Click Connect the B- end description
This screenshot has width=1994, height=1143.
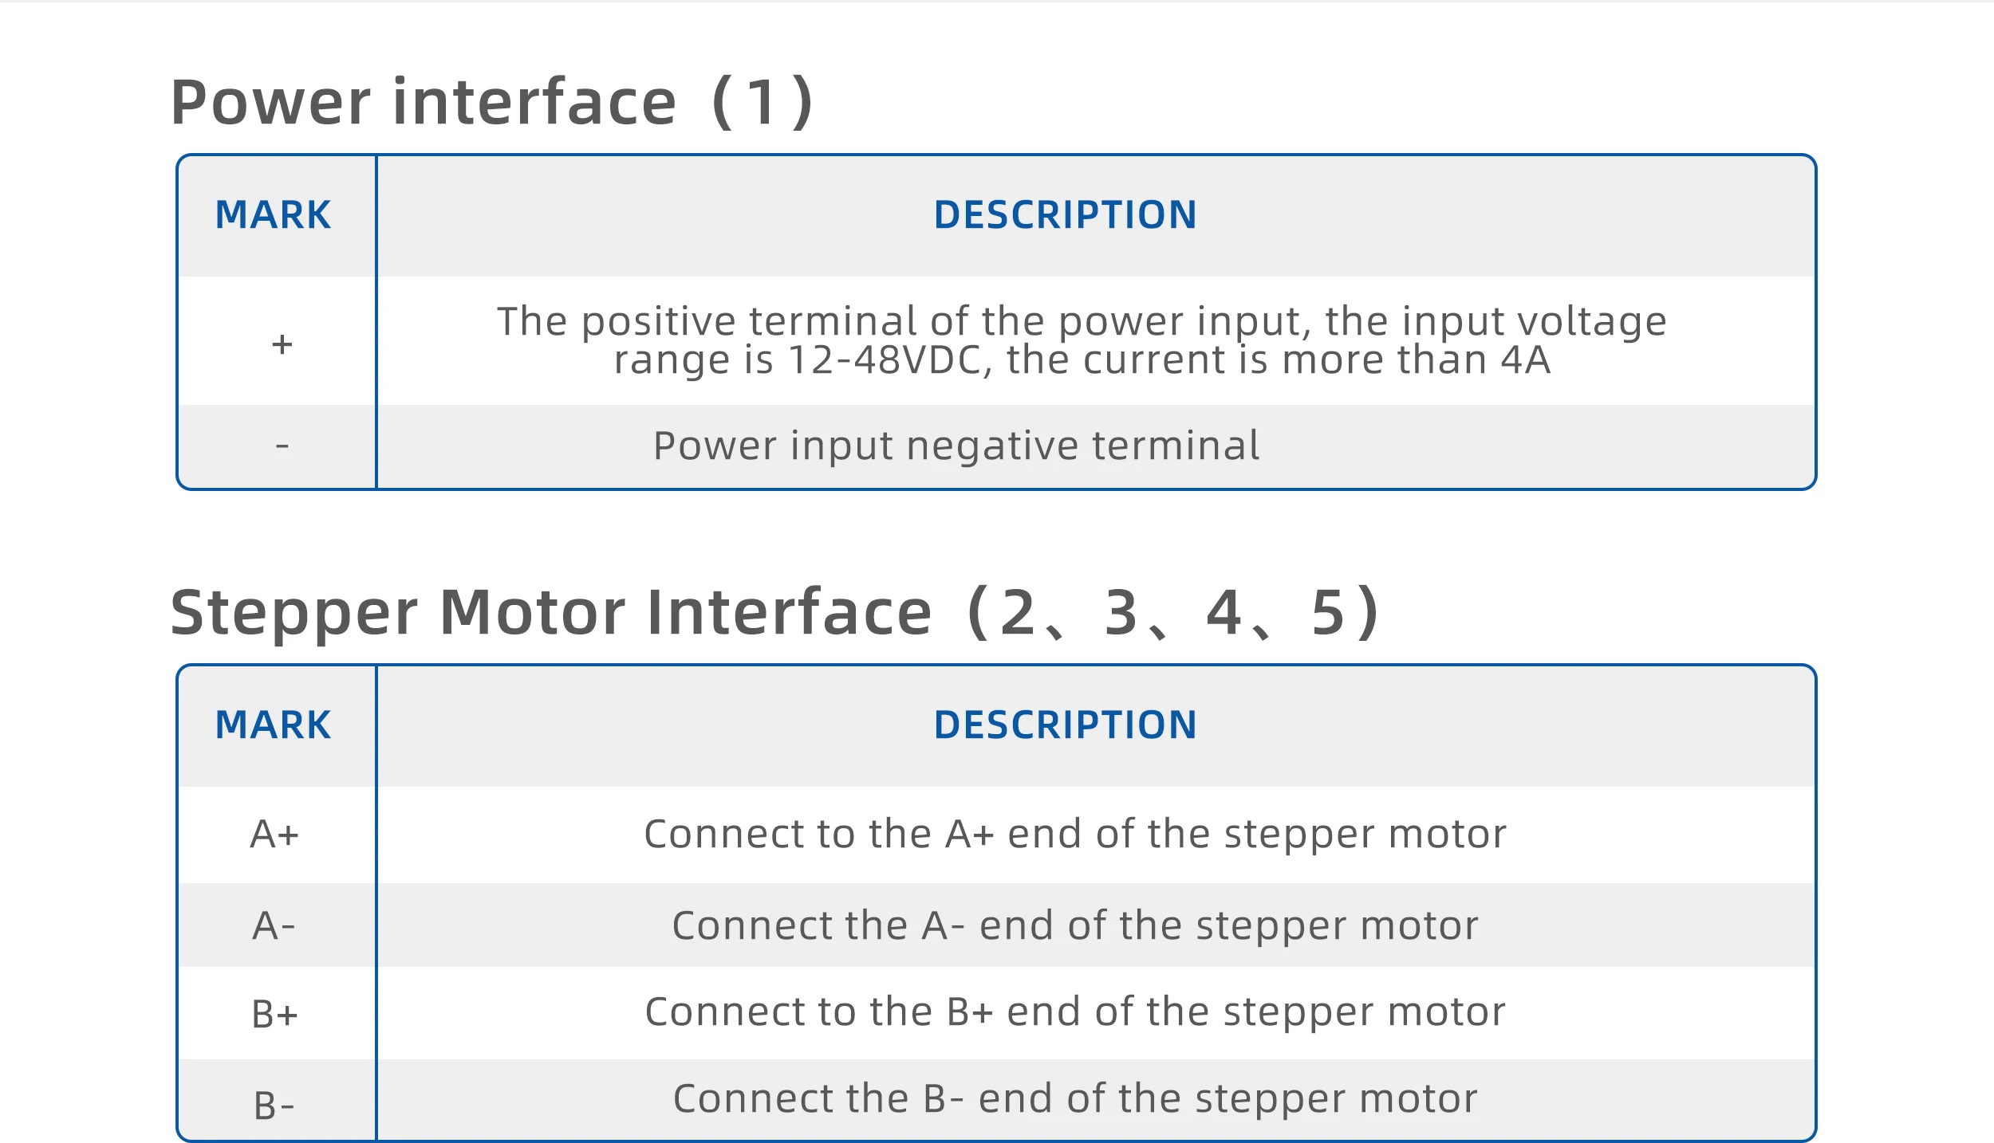point(1075,1099)
